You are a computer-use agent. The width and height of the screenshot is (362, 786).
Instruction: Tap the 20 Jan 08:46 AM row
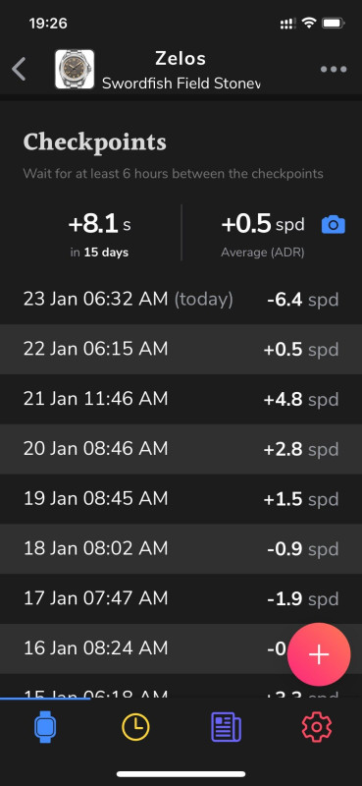pyautogui.click(x=181, y=449)
